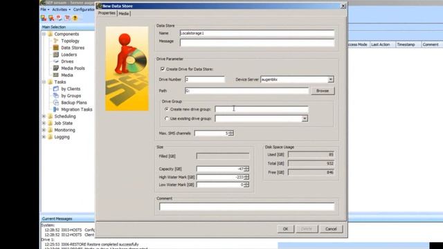Close the New Data Store dialog

click(343, 6)
